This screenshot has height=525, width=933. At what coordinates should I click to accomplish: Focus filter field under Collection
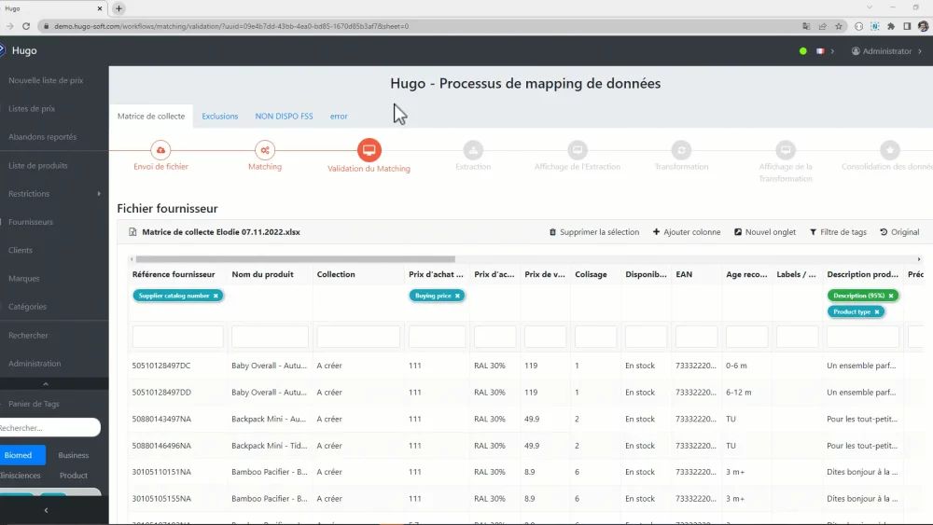coord(358,337)
